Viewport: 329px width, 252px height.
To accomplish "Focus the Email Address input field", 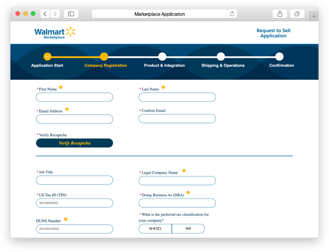I will tap(74, 119).
